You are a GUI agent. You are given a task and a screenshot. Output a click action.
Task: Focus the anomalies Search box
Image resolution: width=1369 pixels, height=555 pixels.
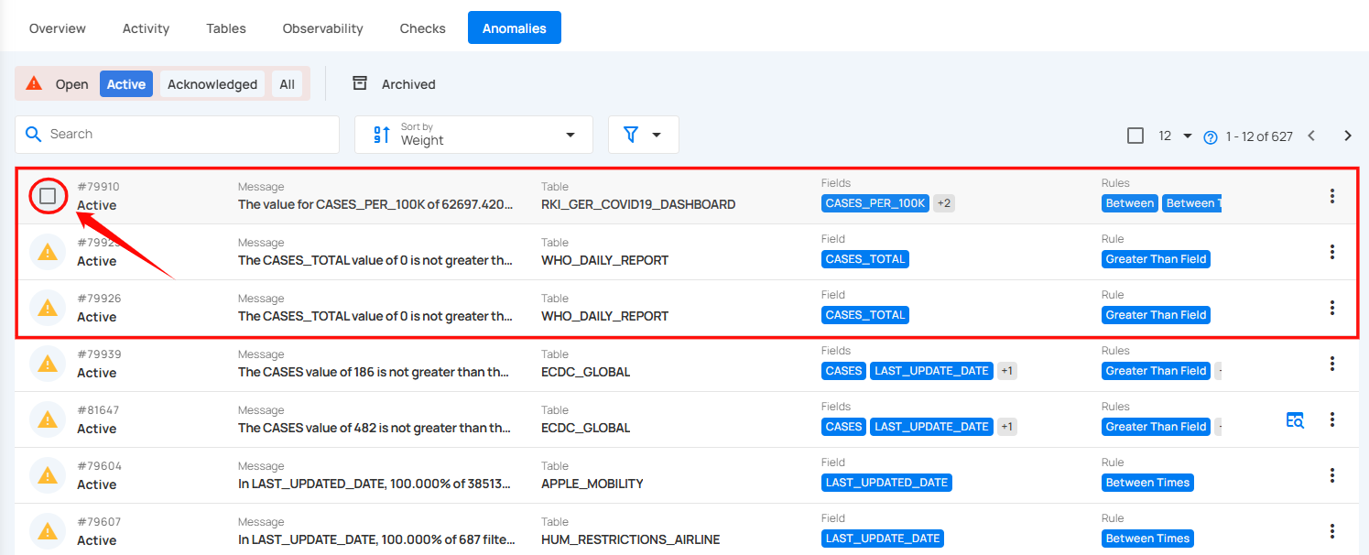tap(177, 135)
